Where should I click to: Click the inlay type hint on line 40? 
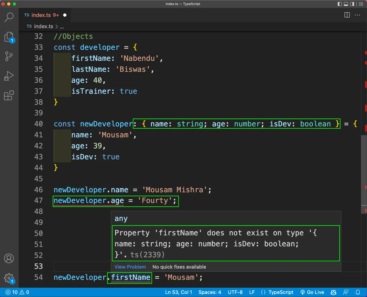(x=236, y=124)
